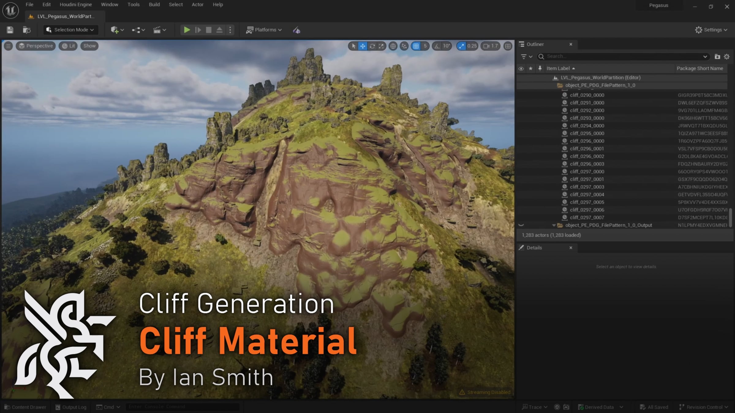
Task: Toggle scale snapping in viewport toolbar
Action: coord(461,46)
